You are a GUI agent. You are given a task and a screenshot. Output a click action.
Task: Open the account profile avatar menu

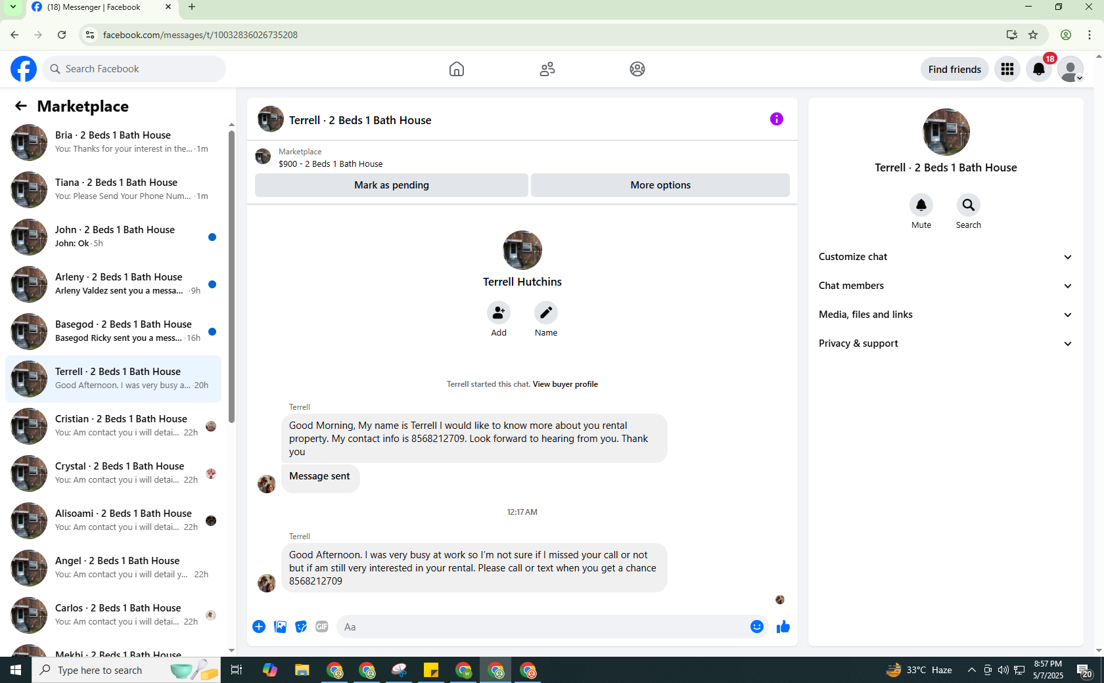click(x=1070, y=69)
